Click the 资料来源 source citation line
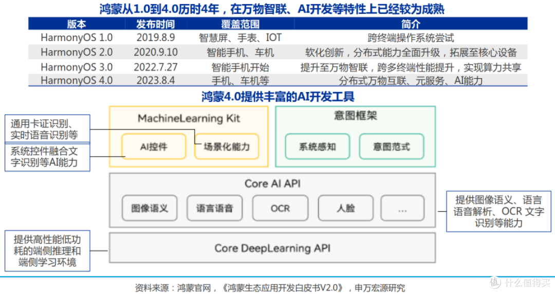This screenshot has width=555, height=294. point(270,288)
